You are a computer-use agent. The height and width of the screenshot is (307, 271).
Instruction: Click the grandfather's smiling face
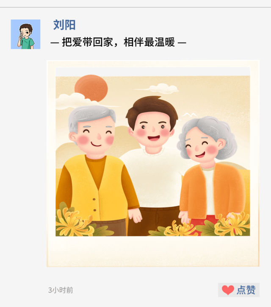tap(95, 136)
